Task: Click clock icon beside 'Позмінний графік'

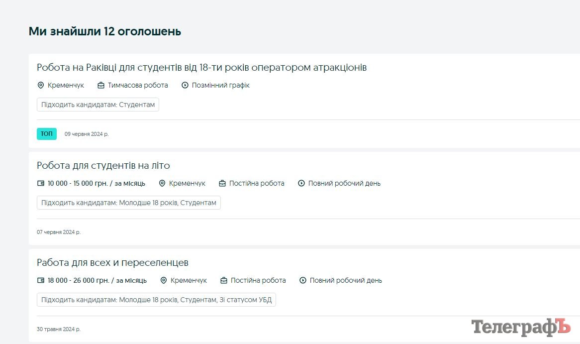Action: pyautogui.click(x=185, y=85)
